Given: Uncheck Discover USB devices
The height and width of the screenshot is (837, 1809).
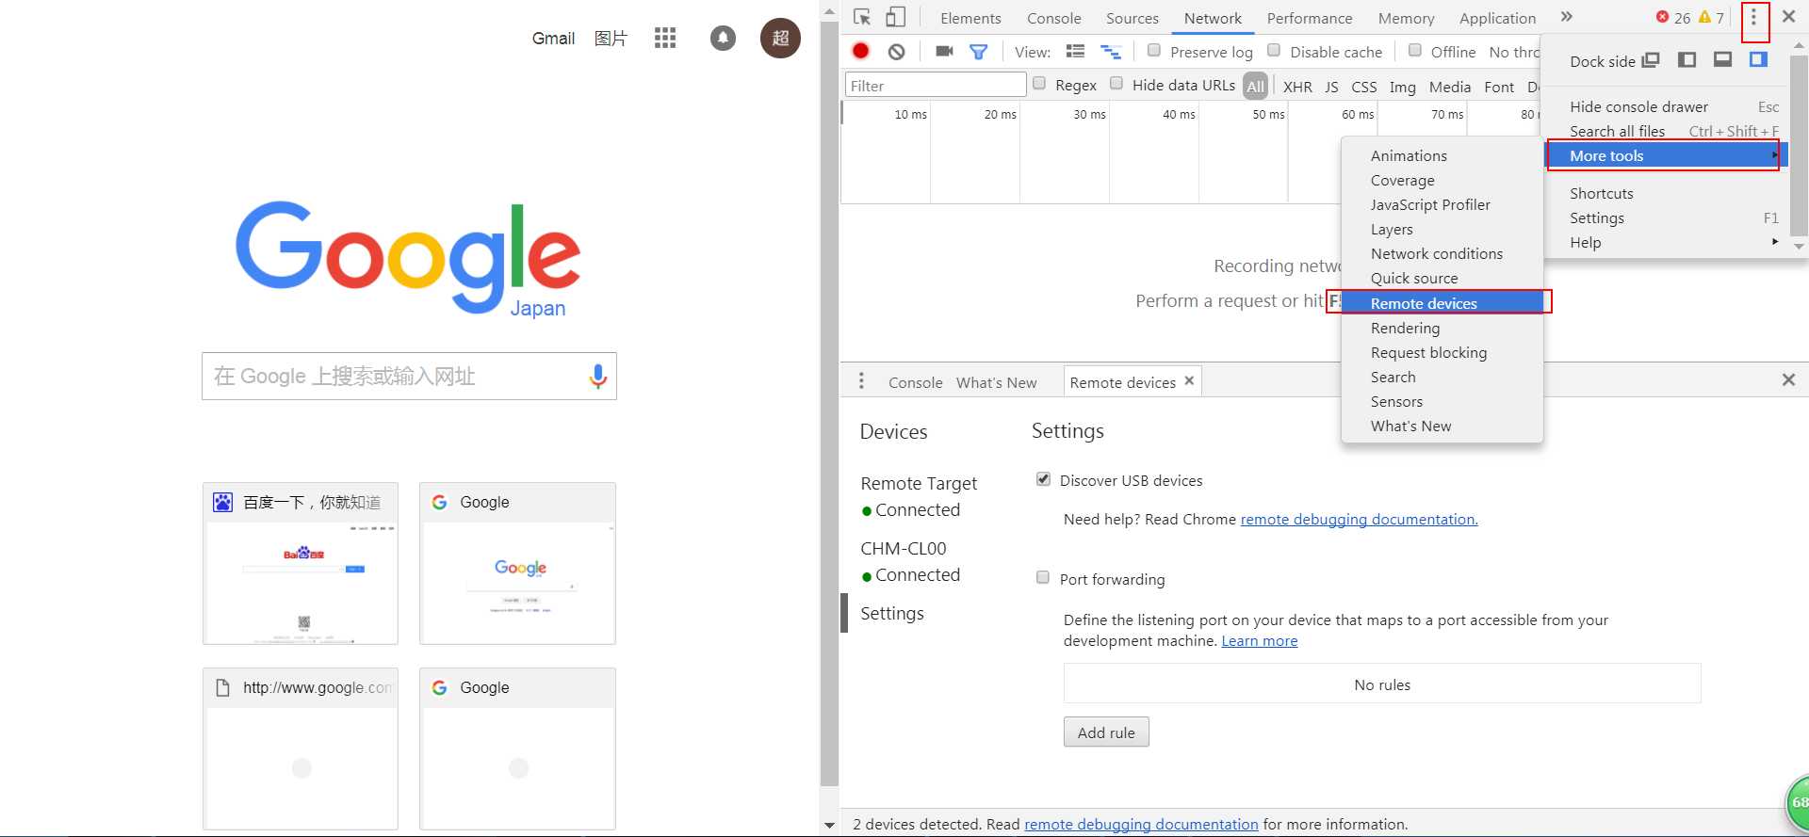Looking at the screenshot, I should coord(1043,479).
